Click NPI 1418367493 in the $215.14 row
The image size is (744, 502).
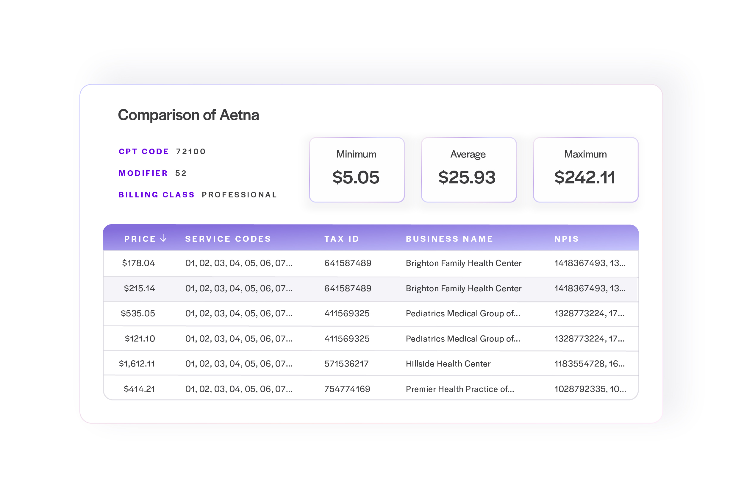click(x=590, y=289)
